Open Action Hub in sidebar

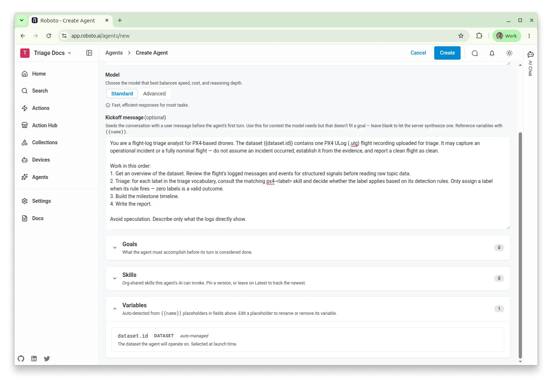[44, 125]
